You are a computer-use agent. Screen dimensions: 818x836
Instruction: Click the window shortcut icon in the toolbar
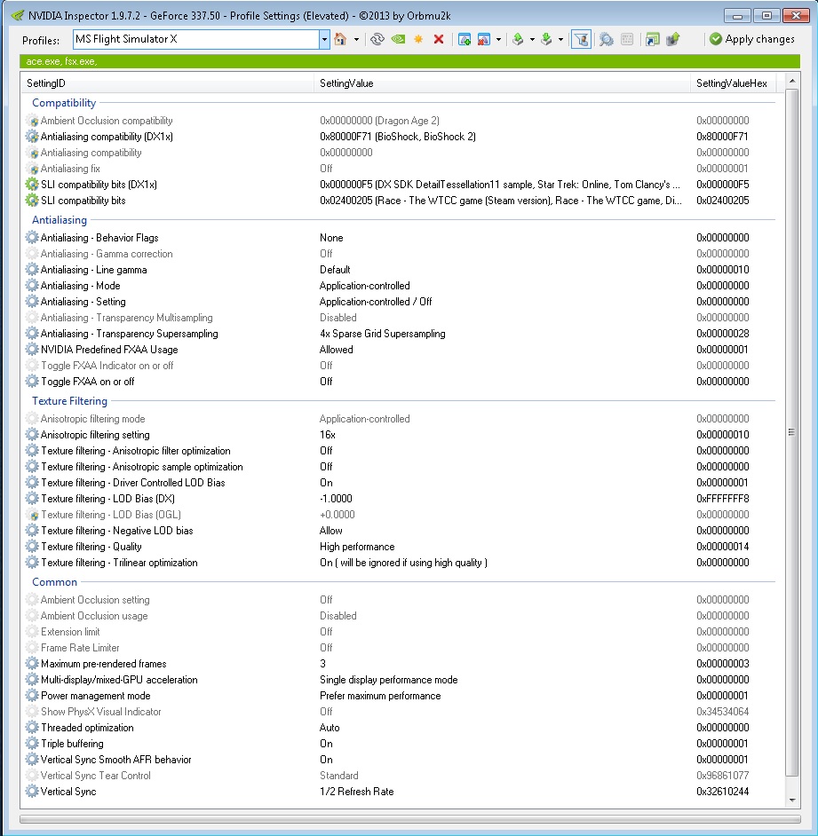652,39
